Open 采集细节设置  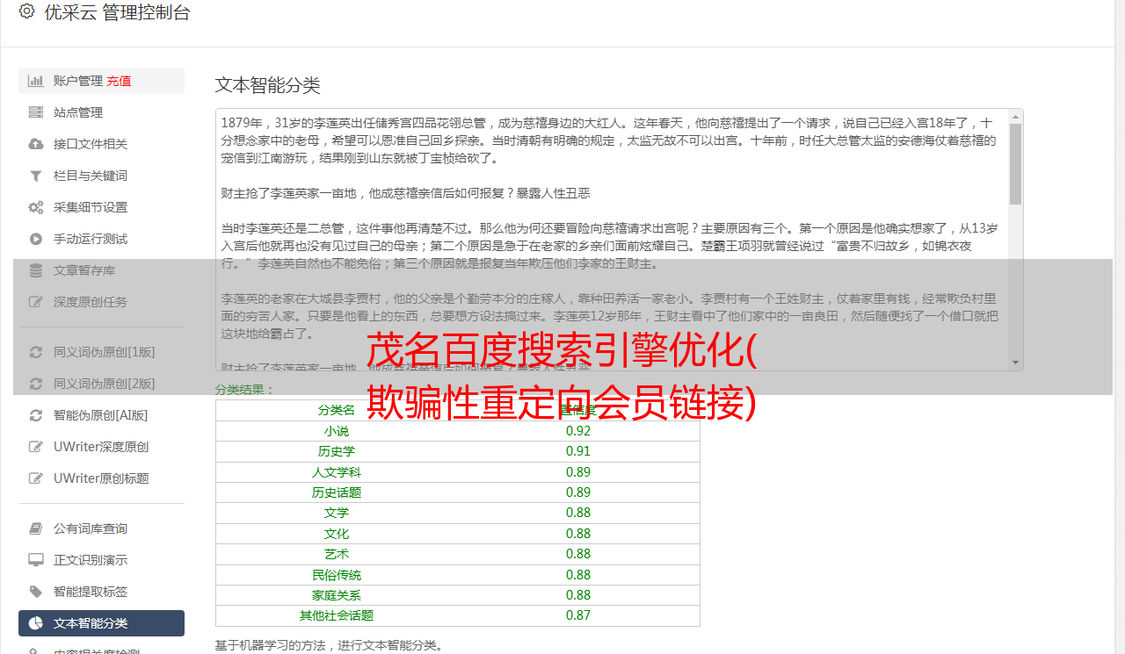coord(101,207)
